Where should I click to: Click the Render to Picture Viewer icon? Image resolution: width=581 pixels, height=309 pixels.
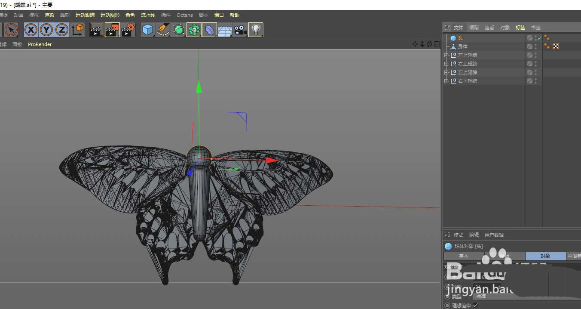112,30
